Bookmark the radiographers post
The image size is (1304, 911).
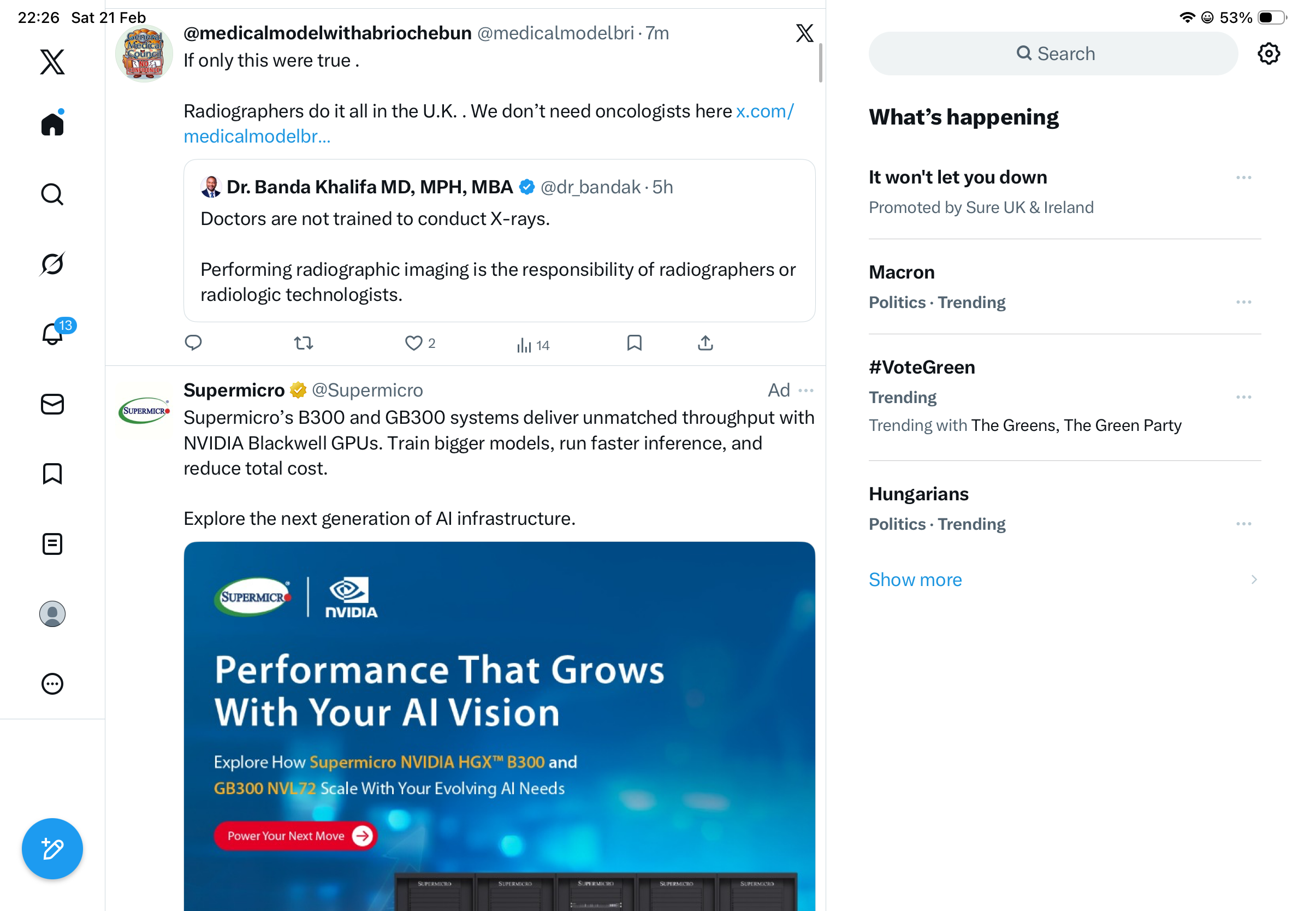click(634, 343)
